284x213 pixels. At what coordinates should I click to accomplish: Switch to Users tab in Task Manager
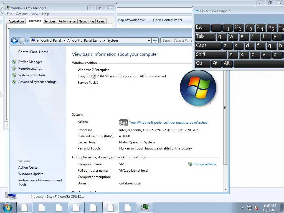(x=101, y=21)
